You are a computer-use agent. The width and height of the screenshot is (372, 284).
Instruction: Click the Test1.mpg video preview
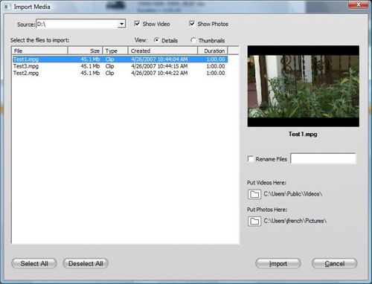[304, 86]
